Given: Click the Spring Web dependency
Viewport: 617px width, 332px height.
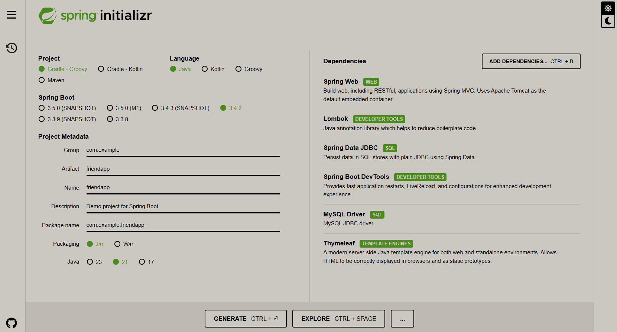Looking at the screenshot, I should pos(452,90).
